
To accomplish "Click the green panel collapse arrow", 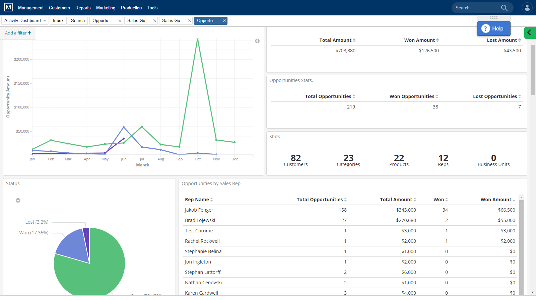I will (x=530, y=33).
